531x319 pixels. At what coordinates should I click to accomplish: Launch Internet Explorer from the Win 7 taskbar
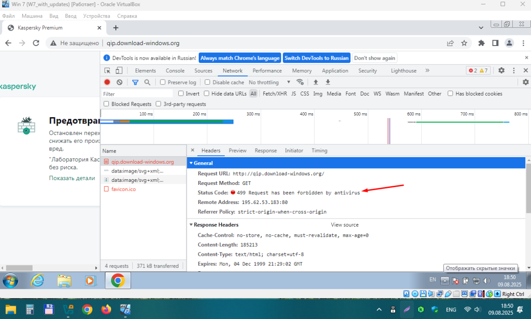tap(37, 281)
